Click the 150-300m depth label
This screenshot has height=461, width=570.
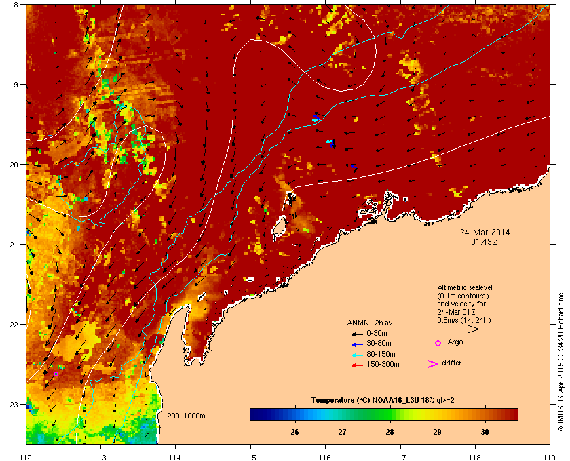pyautogui.click(x=383, y=364)
